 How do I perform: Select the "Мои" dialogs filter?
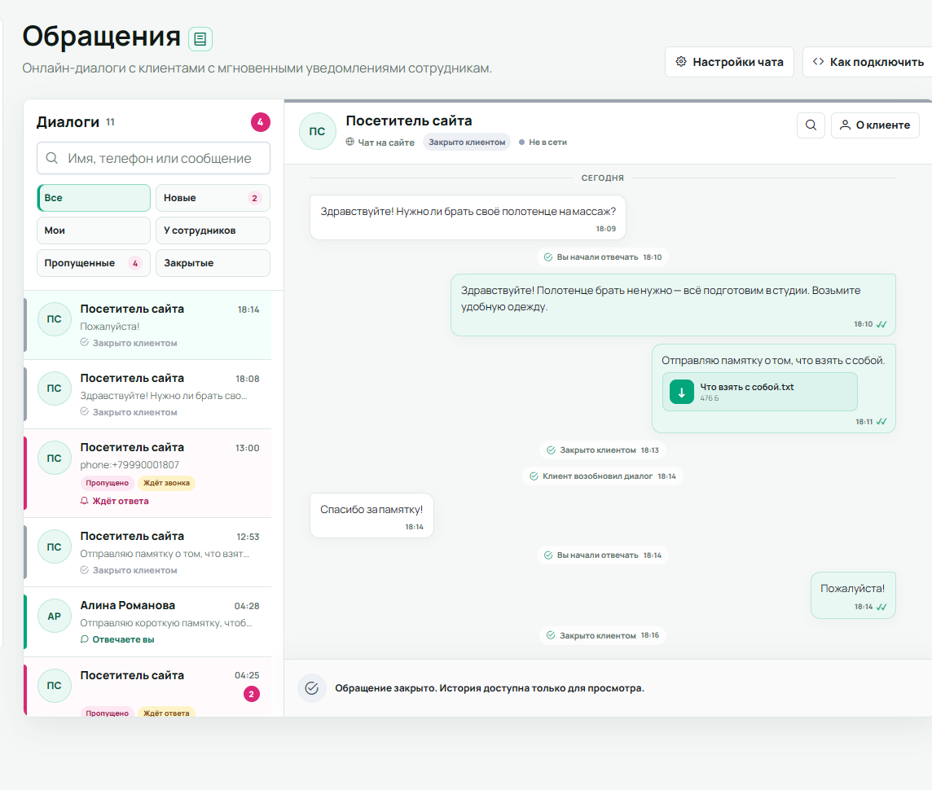[x=94, y=230]
